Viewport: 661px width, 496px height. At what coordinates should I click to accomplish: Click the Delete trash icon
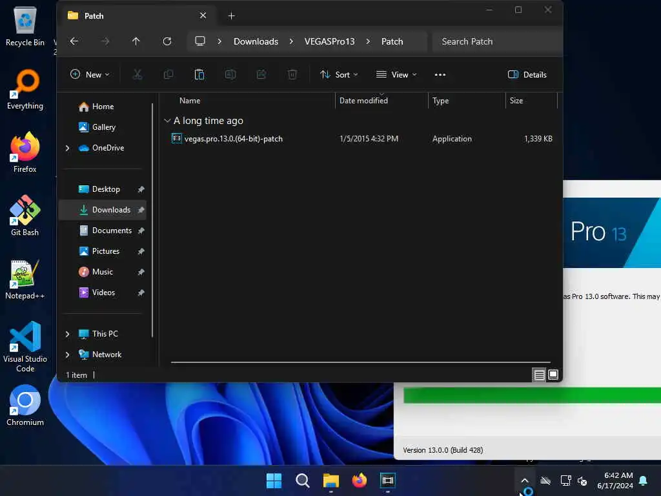(x=292, y=75)
